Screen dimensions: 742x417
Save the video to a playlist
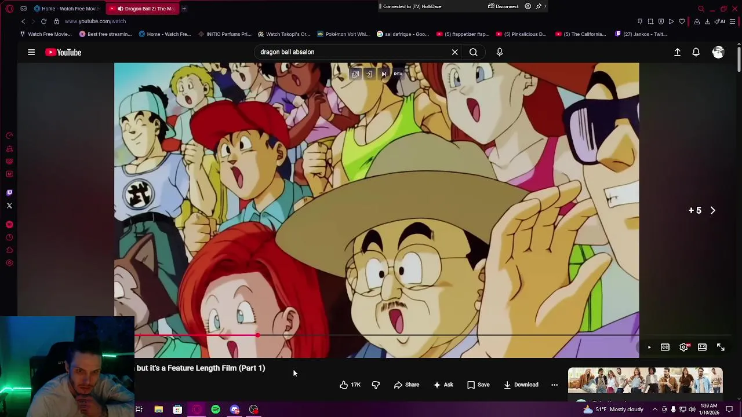[x=478, y=385]
